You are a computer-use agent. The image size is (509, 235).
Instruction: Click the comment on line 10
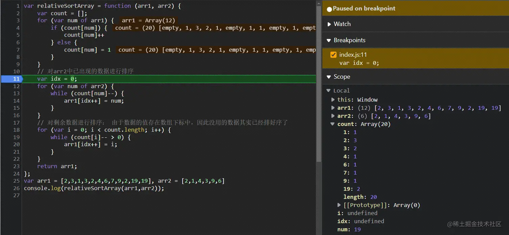86,72
